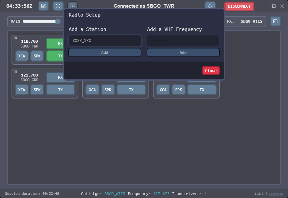
Task: Click the pencil edit icon in top bar
Action: click(44, 6)
